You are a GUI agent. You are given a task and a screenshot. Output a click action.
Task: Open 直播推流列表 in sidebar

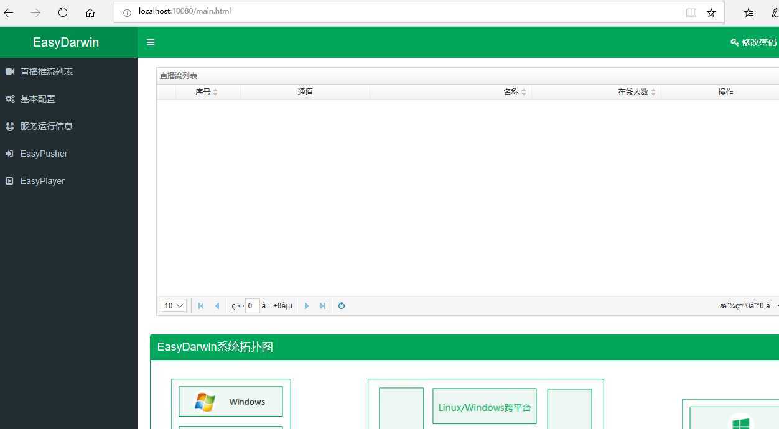point(47,71)
